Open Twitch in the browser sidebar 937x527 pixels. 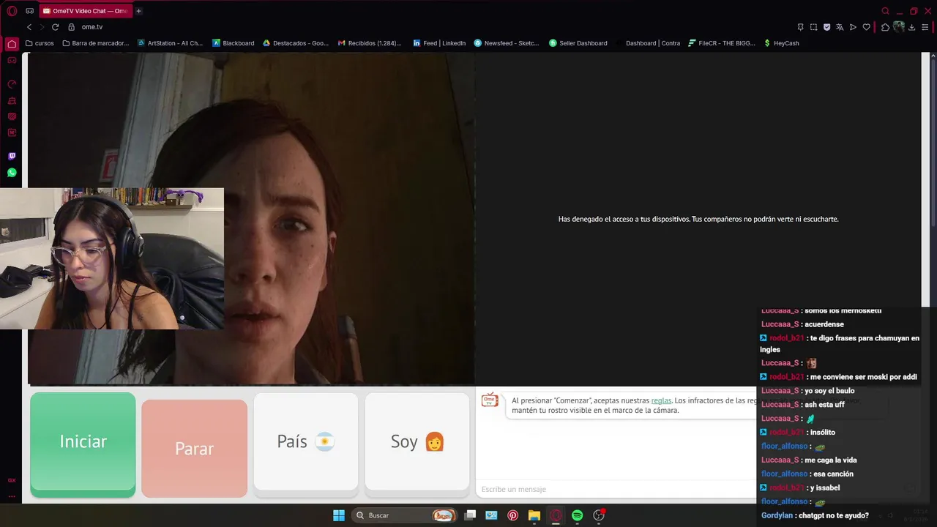[x=12, y=156]
